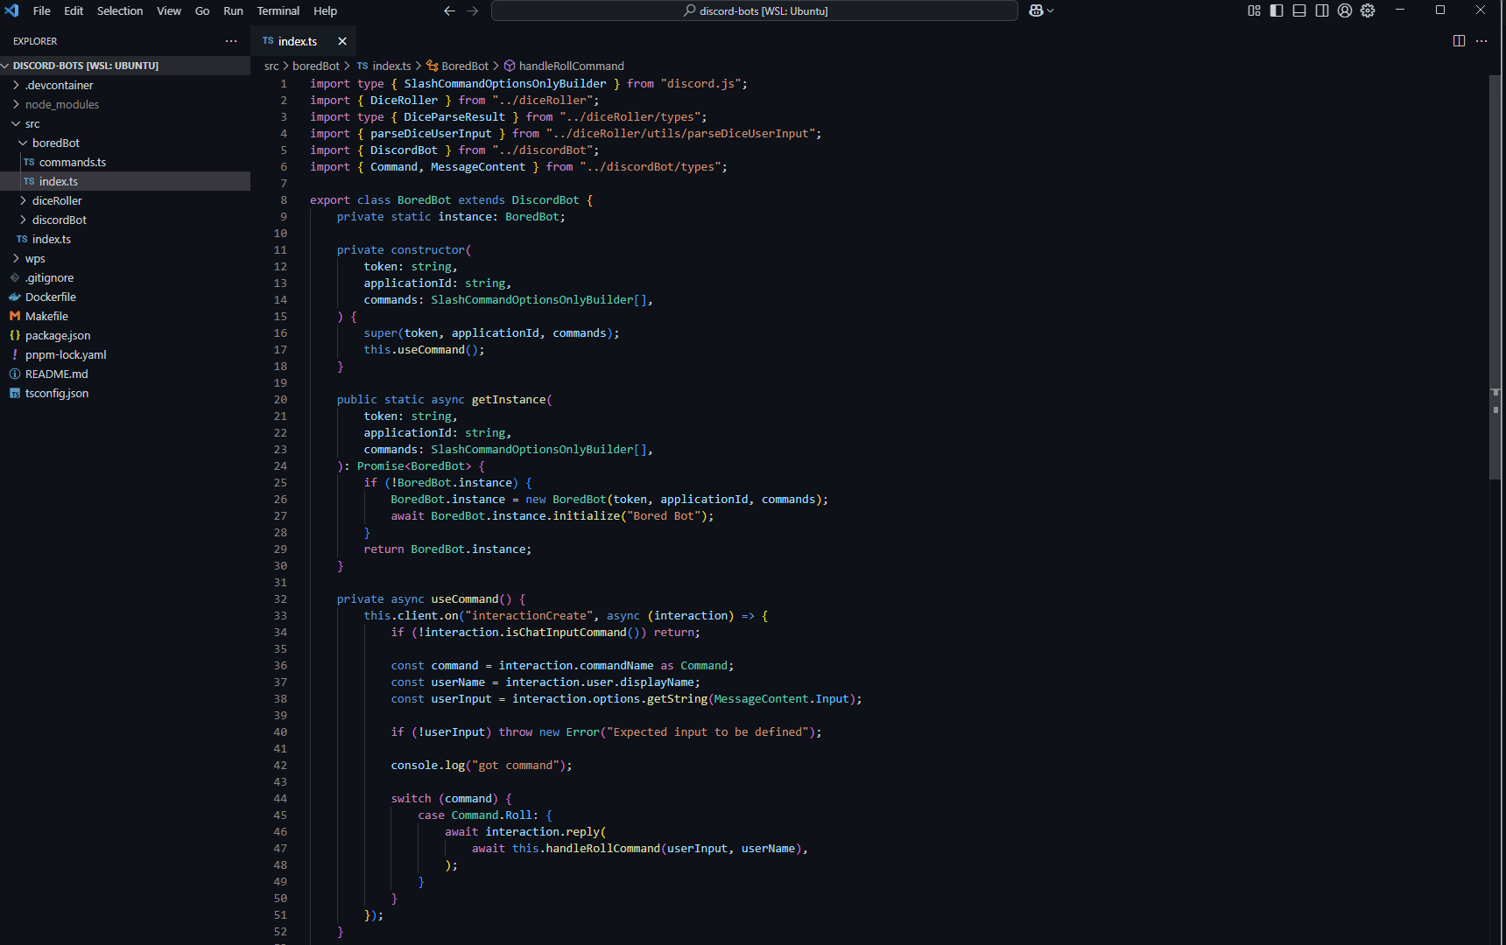Click the BoredBot class breadcrumb
Screen dimensions: 1506x945
pyautogui.click(x=457, y=66)
